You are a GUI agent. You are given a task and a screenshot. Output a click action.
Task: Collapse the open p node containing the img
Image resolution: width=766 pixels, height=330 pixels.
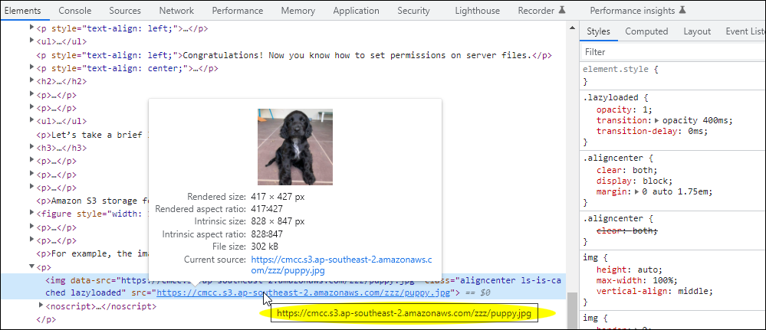point(32,266)
